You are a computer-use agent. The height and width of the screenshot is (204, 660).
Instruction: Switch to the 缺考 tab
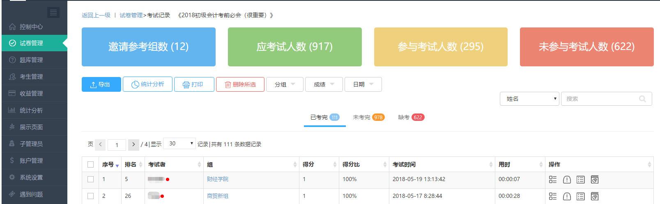(411, 118)
